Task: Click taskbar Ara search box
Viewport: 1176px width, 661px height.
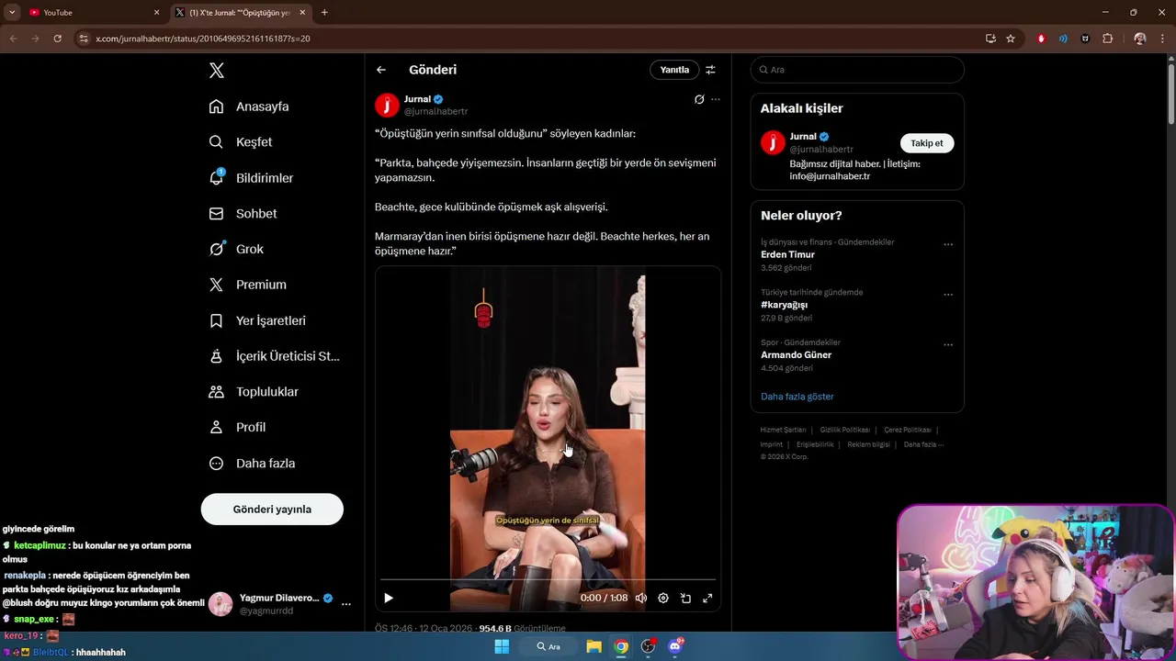Action: pos(549,646)
